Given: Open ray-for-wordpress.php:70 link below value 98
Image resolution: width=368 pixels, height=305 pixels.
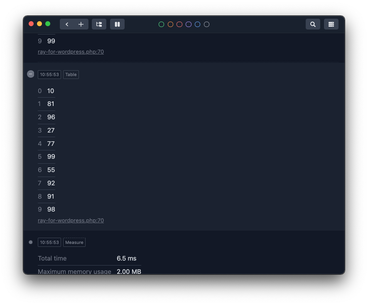Looking at the screenshot, I should coord(71,221).
